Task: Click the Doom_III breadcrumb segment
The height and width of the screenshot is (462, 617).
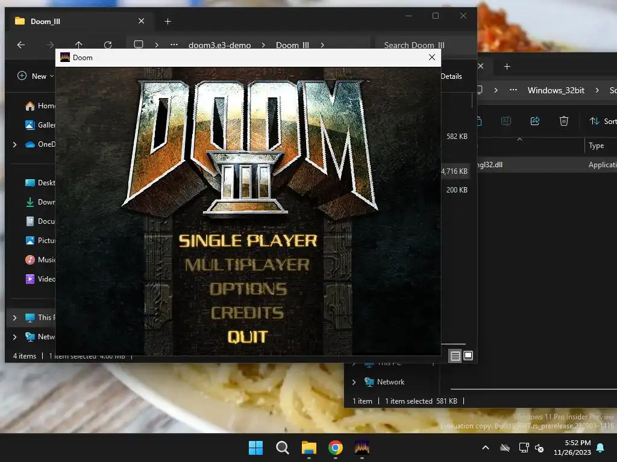Action: [292, 45]
